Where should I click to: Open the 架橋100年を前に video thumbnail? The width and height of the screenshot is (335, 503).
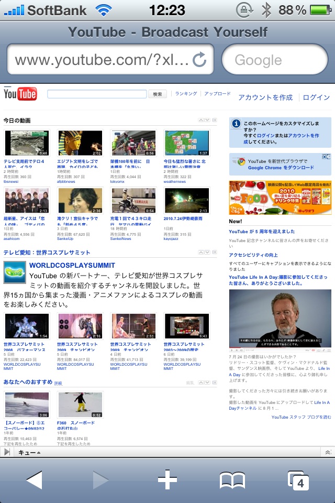pyautogui.click(x=133, y=143)
